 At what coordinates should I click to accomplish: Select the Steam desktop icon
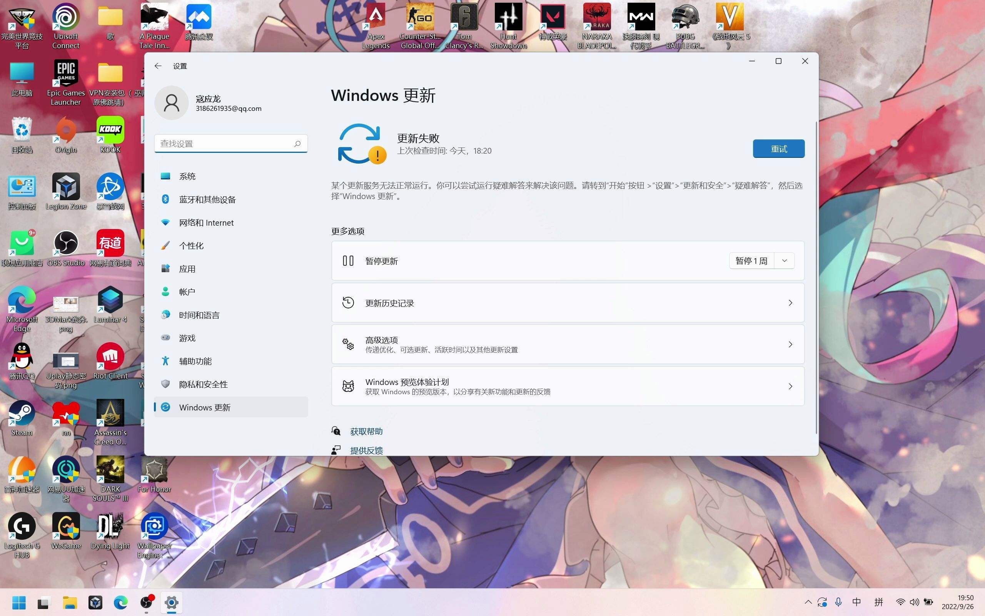pyautogui.click(x=22, y=418)
